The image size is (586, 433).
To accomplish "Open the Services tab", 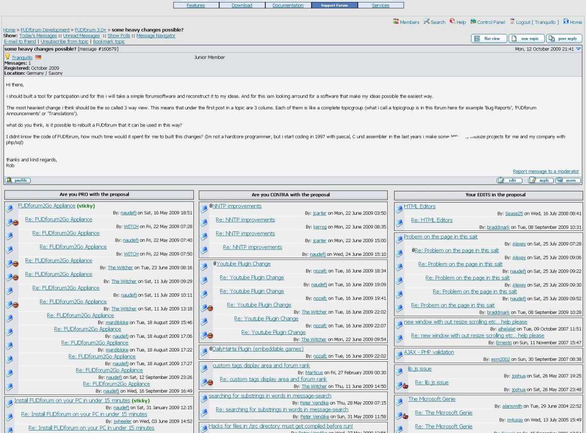I will click(380, 5).
